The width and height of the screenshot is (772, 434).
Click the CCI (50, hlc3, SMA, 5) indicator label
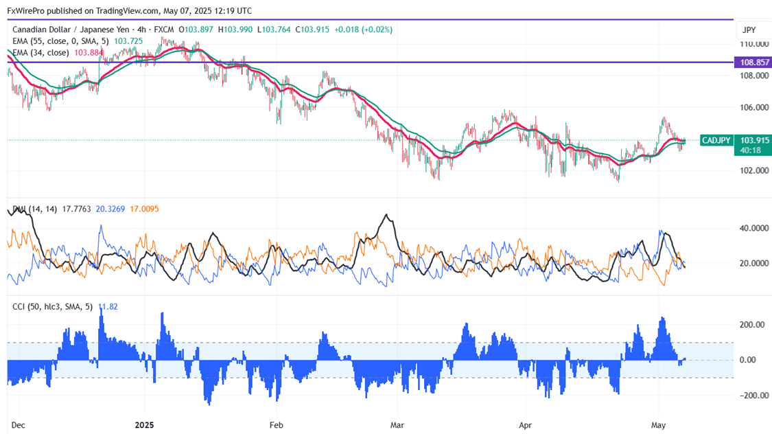pyautogui.click(x=52, y=306)
